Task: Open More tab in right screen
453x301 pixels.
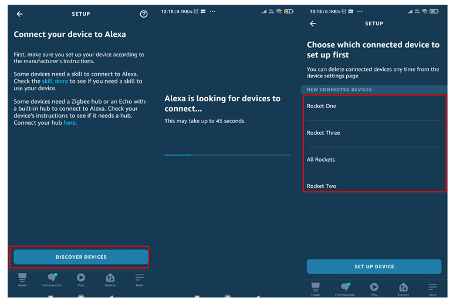Action: click(433, 289)
